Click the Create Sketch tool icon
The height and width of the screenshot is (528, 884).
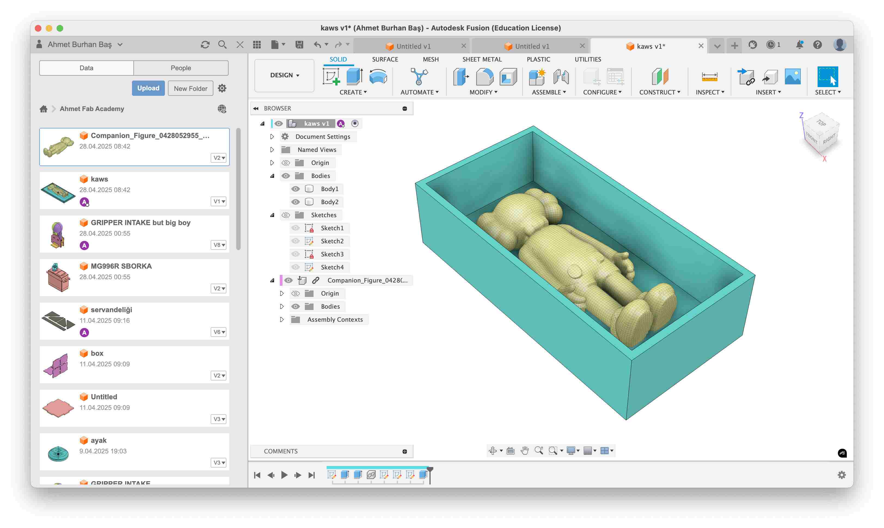point(331,76)
